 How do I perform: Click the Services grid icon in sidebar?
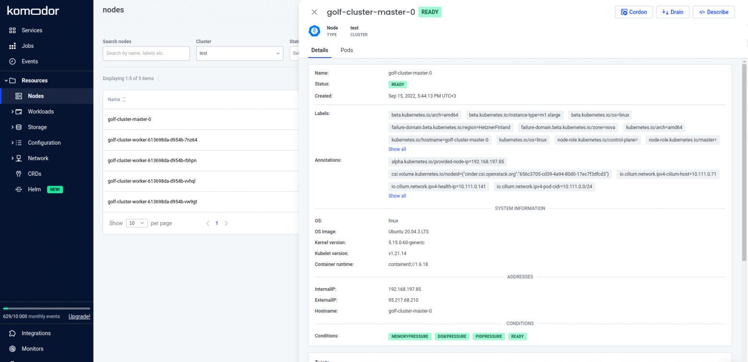12,30
